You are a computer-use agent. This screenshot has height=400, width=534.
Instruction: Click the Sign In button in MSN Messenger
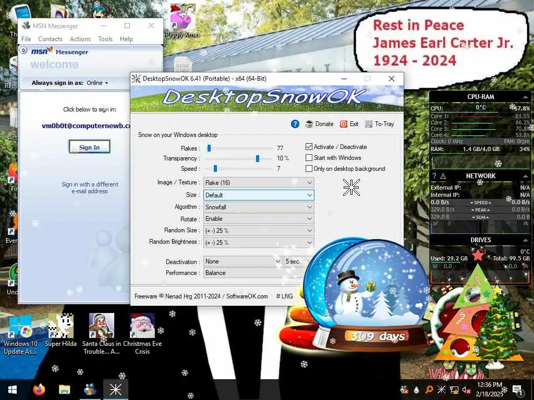[x=89, y=147]
